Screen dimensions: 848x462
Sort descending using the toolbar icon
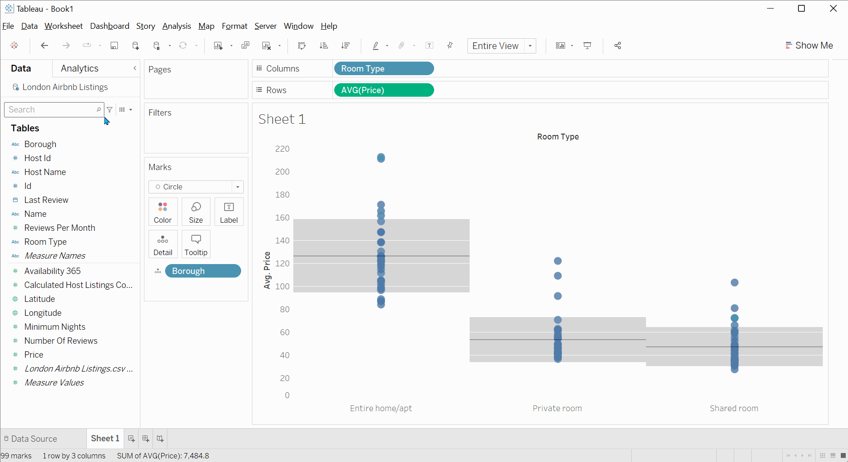(x=345, y=45)
